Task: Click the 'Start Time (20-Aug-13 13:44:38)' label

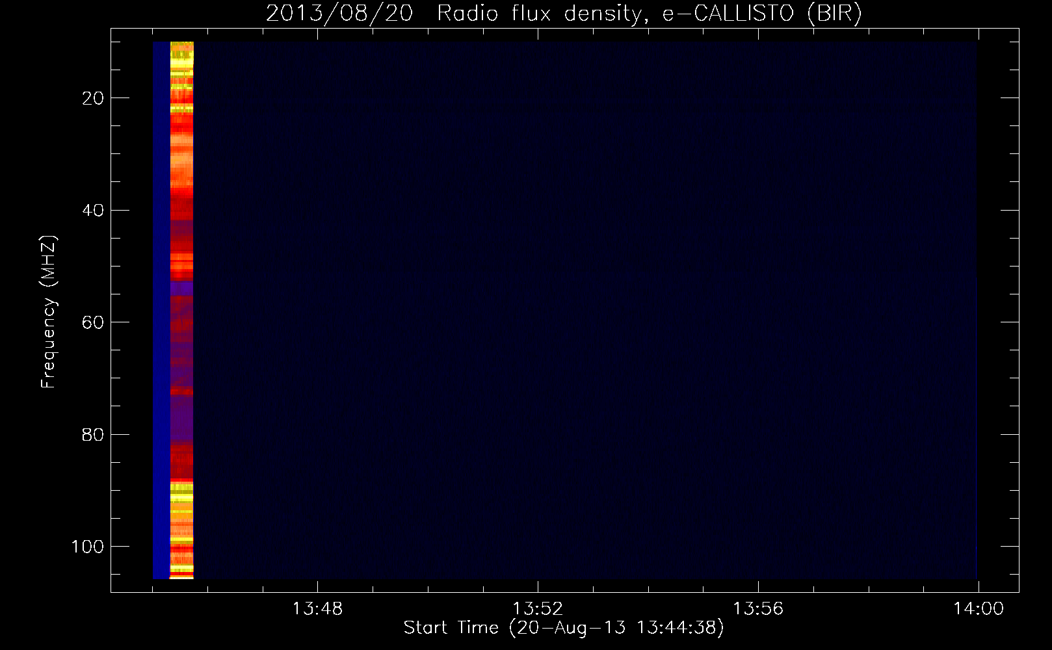Action: pos(564,628)
